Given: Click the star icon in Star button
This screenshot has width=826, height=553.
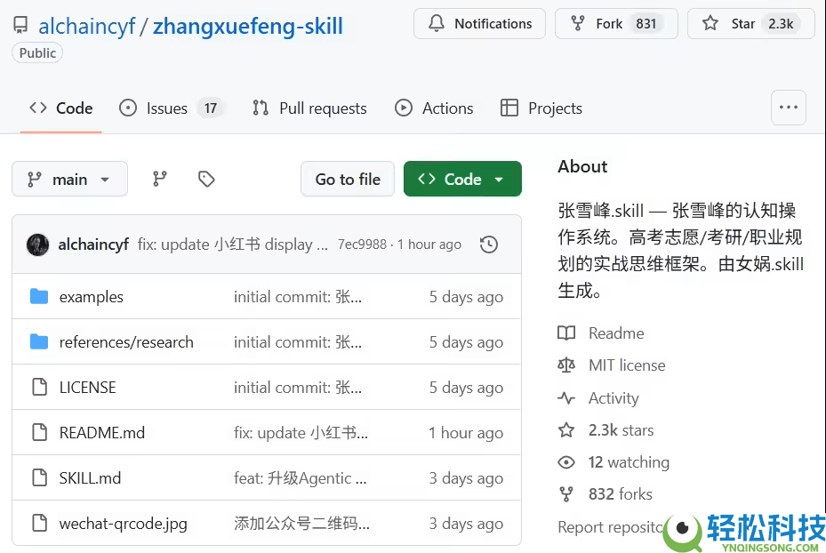Looking at the screenshot, I should [710, 23].
